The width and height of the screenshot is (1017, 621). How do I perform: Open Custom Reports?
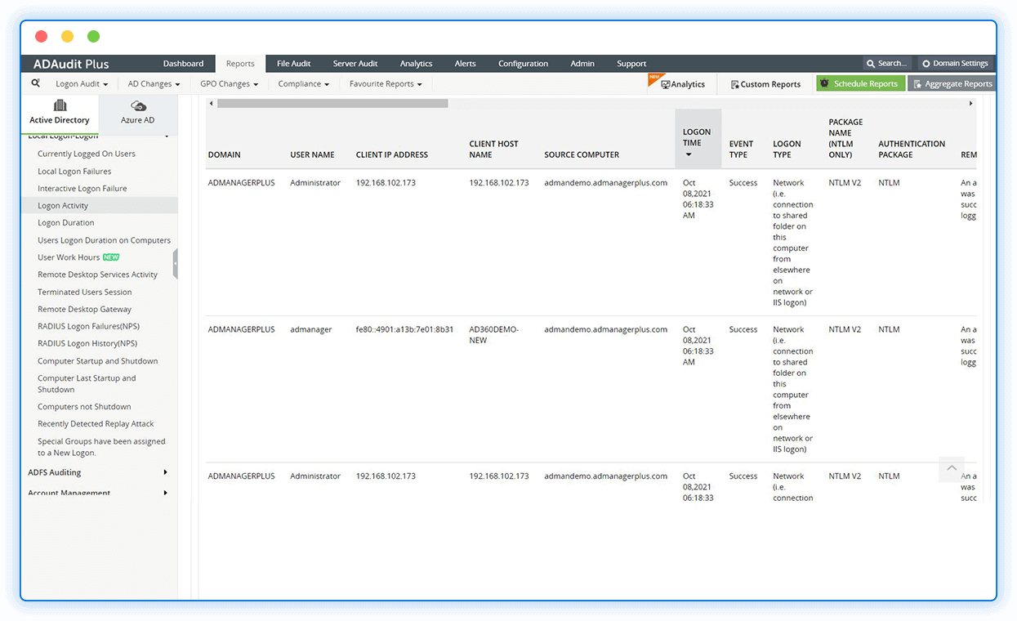coord(765,84)
